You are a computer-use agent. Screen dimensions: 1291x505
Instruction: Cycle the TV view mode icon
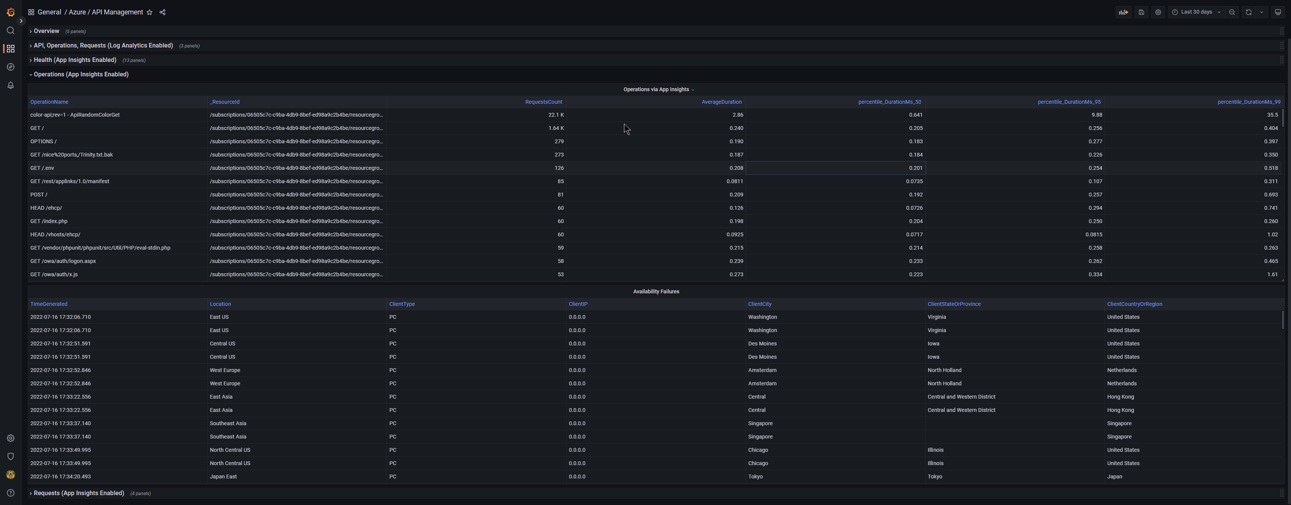pyautogui.click(x=1277, y=12)
